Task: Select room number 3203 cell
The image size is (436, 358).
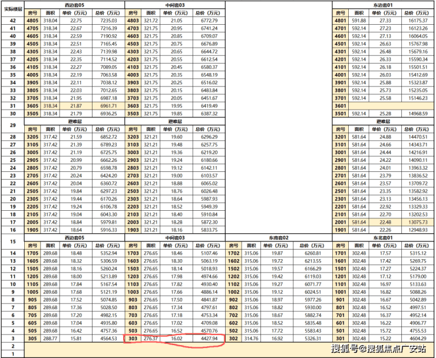Action: (x=133, y=137)
